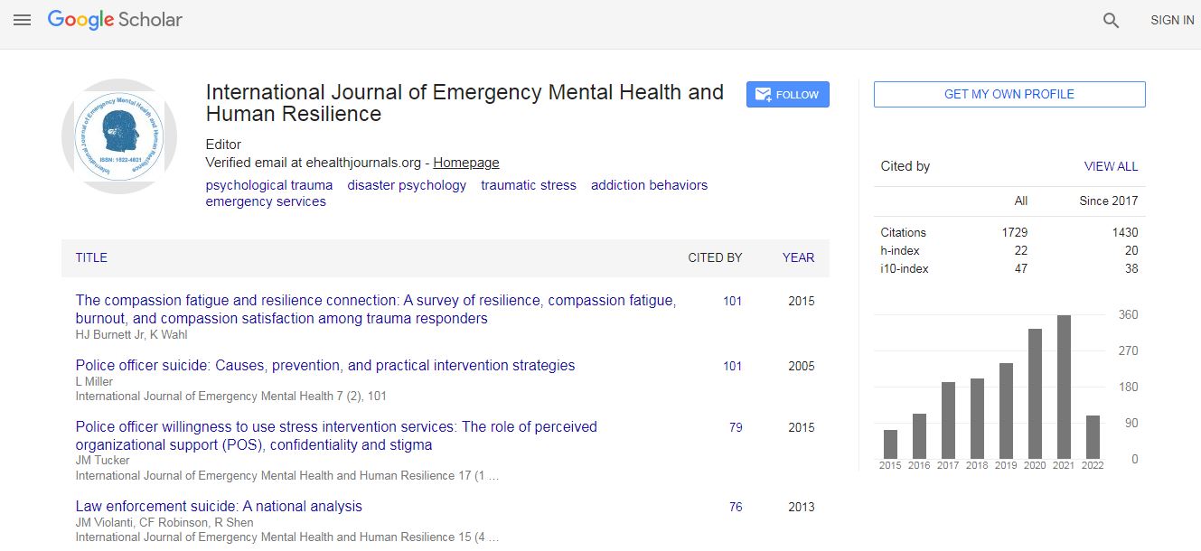Click Get My Own Profile button
This screenshot has width=1201, height=551.
[x=1009, y=95]
